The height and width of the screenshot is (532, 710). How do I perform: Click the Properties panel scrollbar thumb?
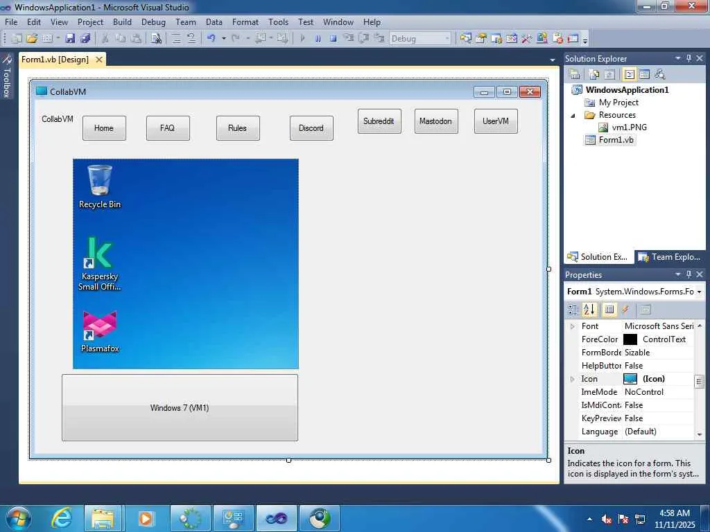tap(700, 382)
